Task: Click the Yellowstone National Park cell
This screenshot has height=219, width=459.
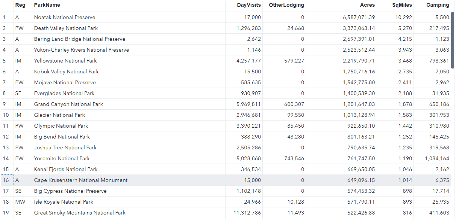Action: point(65,61)
